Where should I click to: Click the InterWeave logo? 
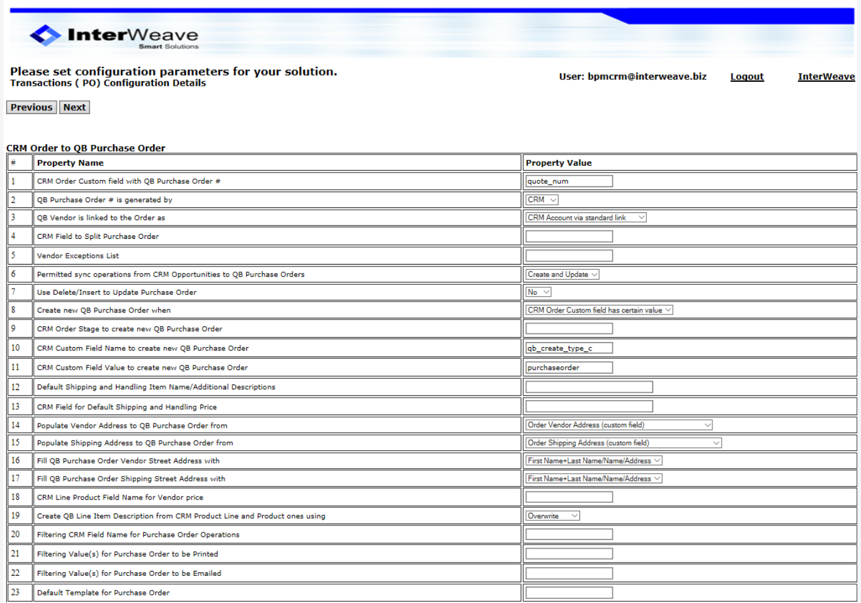113,35
